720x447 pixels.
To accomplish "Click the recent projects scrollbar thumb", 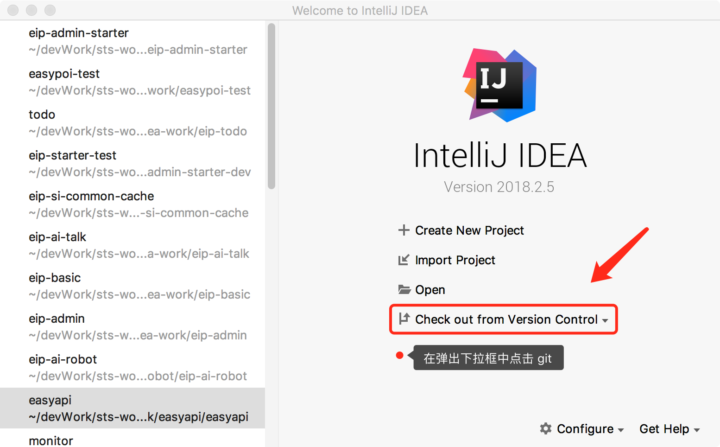I will 272,106.
